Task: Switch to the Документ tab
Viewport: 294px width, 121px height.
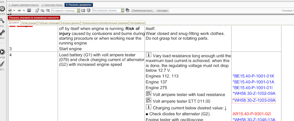Action: [14, 23]
